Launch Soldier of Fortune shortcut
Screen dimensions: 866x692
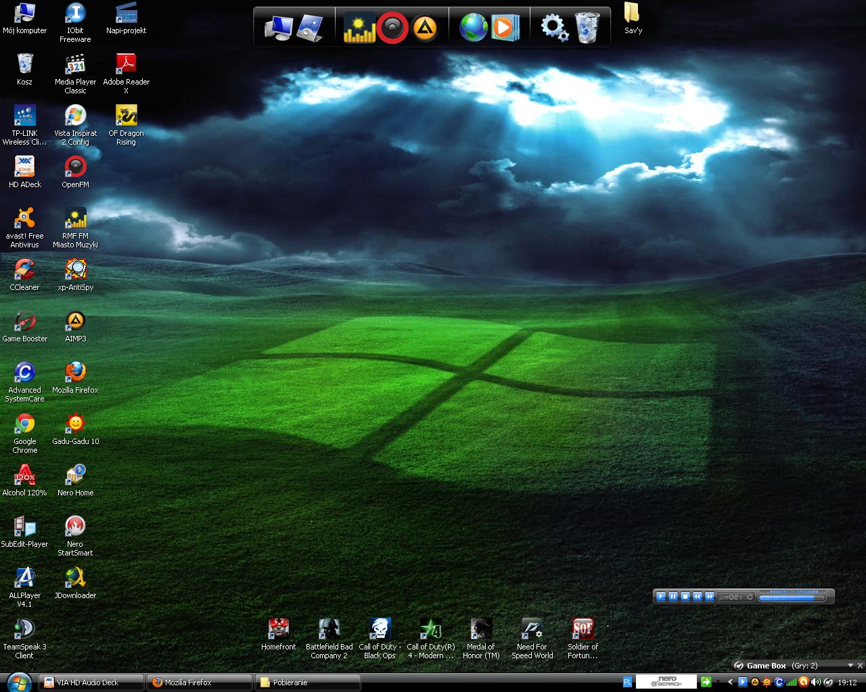[583, 639]
